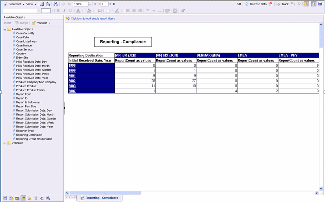325x202 pixels.
Task: Go to next page arrow
Action: (111, 4)
